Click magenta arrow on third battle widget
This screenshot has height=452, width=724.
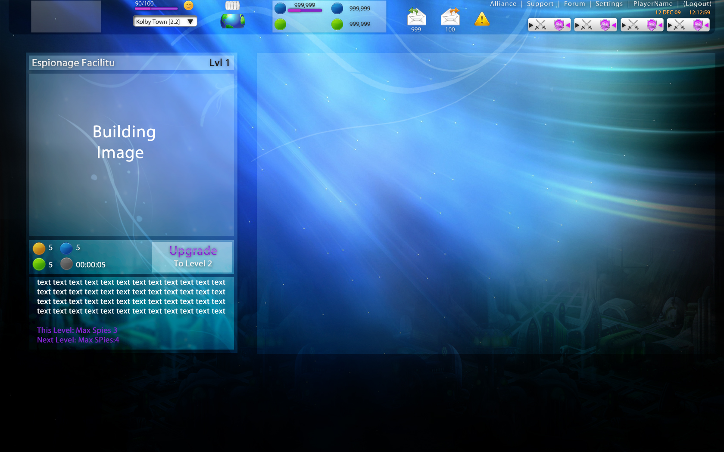pyautogui.click(x=660, y=25)
